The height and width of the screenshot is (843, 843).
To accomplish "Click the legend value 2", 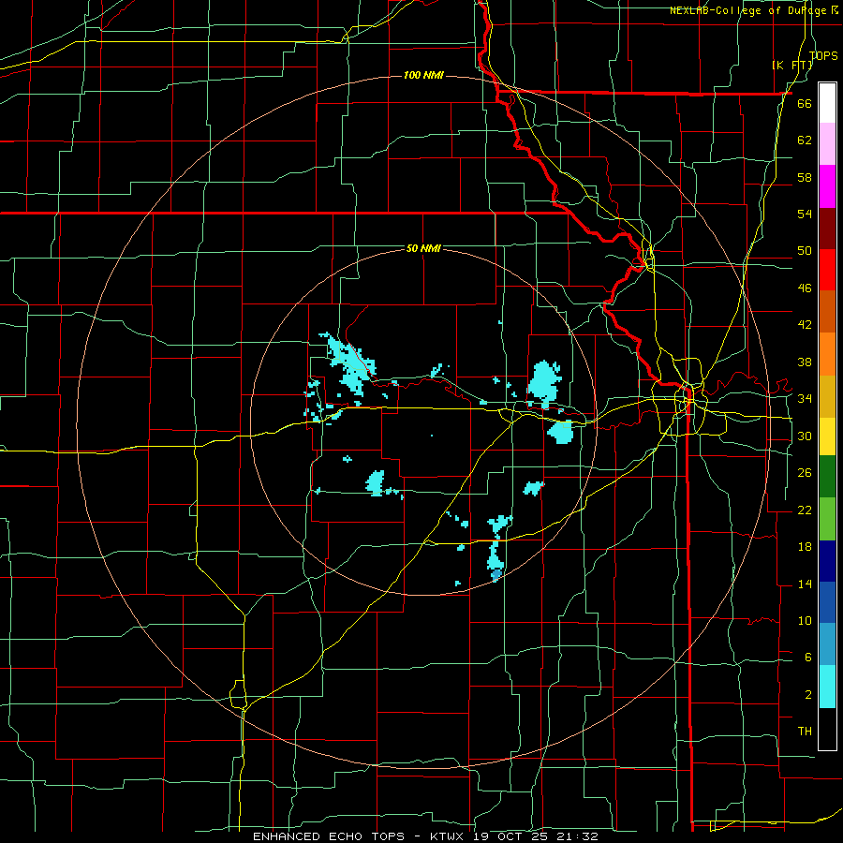I will (807, 695).
